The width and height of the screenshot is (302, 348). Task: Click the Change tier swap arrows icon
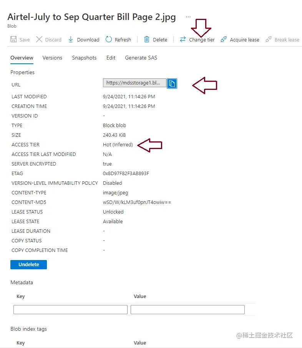tap(183, 40)
